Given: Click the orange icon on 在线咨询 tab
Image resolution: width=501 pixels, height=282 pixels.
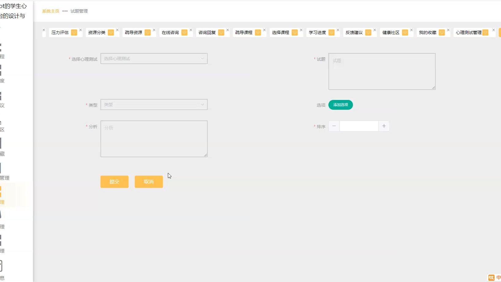Looking at the screenshot, I should [x=184, y=32].
